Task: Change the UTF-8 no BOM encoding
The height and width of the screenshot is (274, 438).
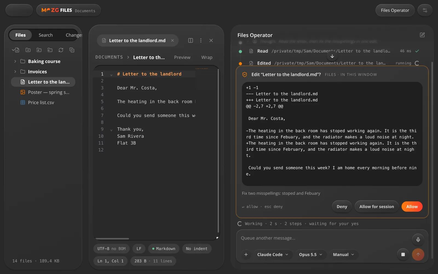Action: pyautogui.click(x=111, y=249)
